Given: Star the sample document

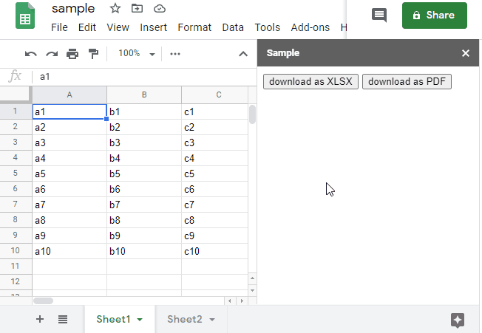Looking at the screenshot, I should (x=115, y=9).
